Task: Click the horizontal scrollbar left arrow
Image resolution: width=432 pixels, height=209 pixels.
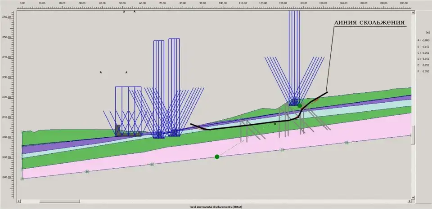Action: (x=19, y=201)
